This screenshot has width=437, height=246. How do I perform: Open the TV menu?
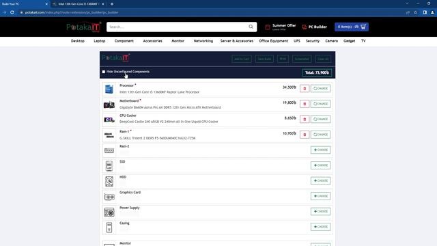(x=363, y=41)
